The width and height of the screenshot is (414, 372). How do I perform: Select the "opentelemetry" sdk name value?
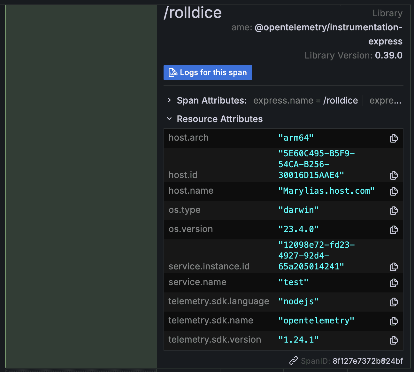tap(316, 321)
